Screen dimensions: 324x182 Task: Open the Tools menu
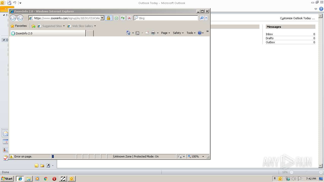(191, 33)
